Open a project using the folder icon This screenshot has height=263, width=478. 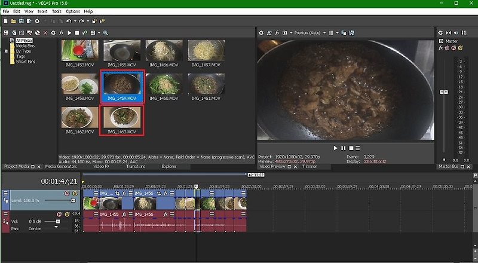tap(13, 21)
